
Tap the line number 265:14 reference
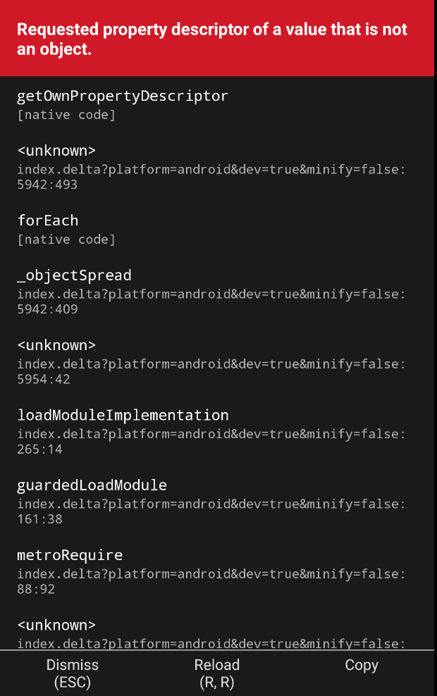33,449
